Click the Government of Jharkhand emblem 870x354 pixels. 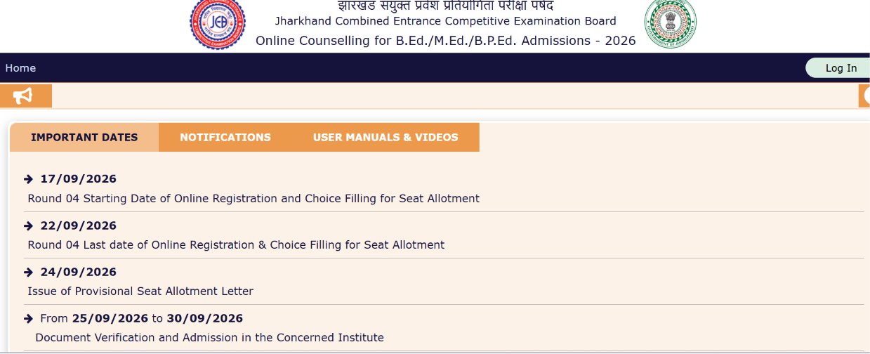coord(670,23)
